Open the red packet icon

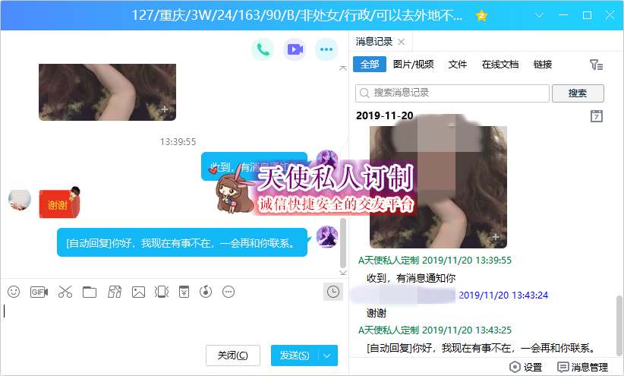(x=183, y=292)
